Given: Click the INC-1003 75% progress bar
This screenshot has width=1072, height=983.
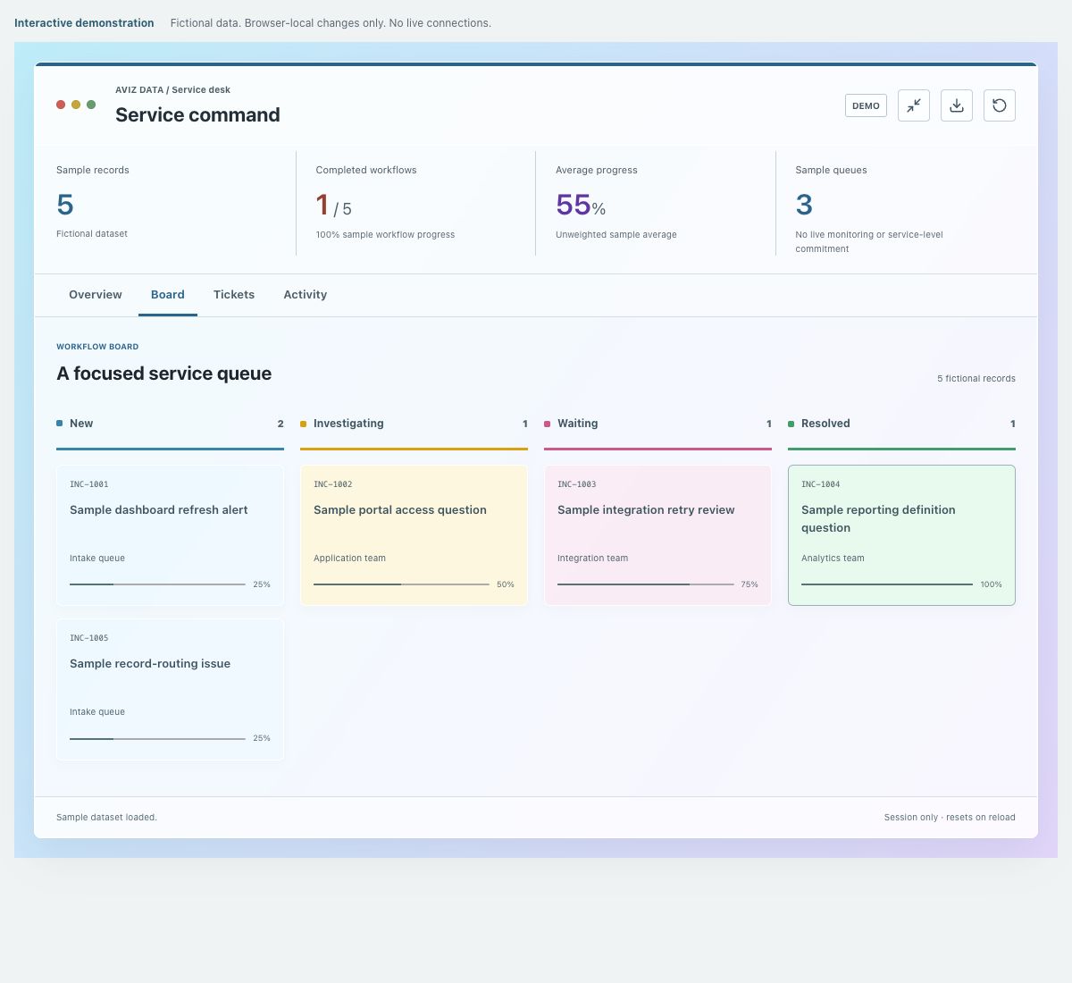Looking at the screenshot, I should (645, 584).
